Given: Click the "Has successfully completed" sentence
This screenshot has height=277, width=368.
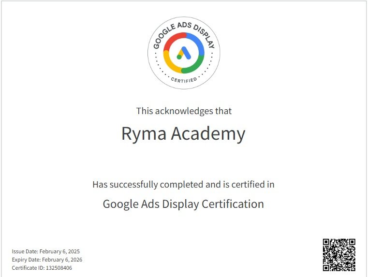Looking at the screenshot, I should (183, 184).
